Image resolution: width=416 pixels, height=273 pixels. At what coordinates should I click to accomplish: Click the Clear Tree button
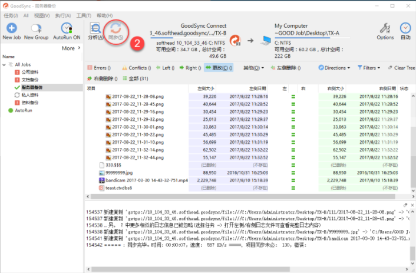tap(402, 68)
